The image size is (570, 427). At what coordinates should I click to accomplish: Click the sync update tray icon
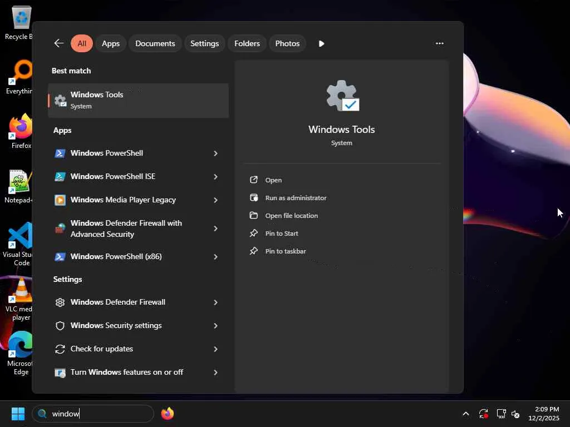(484, 414)
